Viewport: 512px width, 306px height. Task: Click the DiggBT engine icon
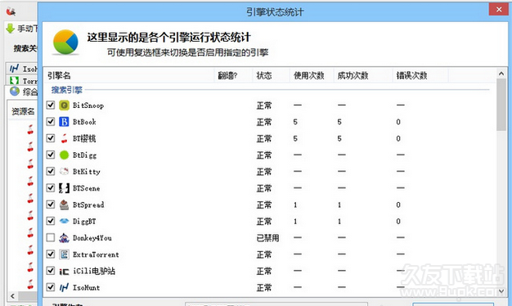64,221
